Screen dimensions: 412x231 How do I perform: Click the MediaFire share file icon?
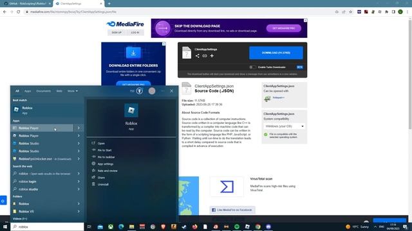[198, 56]
